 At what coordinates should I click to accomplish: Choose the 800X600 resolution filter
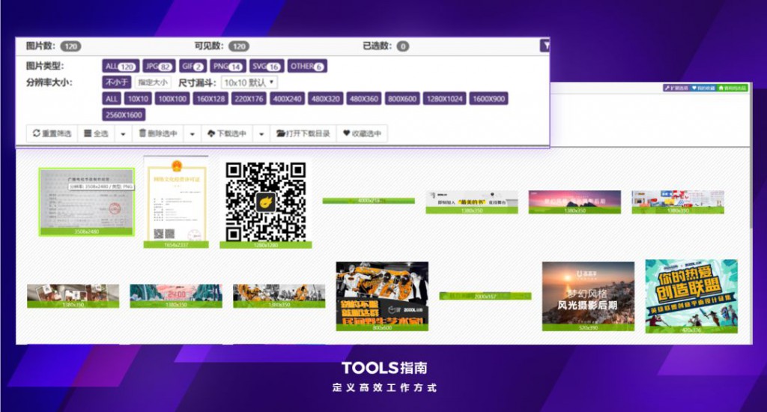pyautogui.click(x=402, y=99)
